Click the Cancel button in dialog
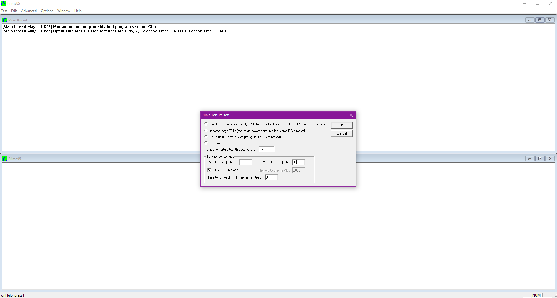 point(342,133)
